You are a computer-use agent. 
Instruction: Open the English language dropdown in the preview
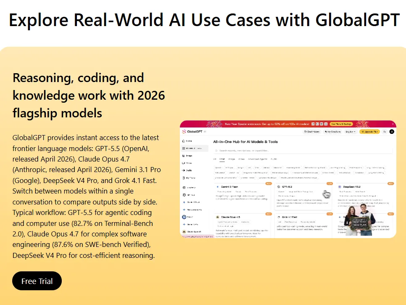351,132
